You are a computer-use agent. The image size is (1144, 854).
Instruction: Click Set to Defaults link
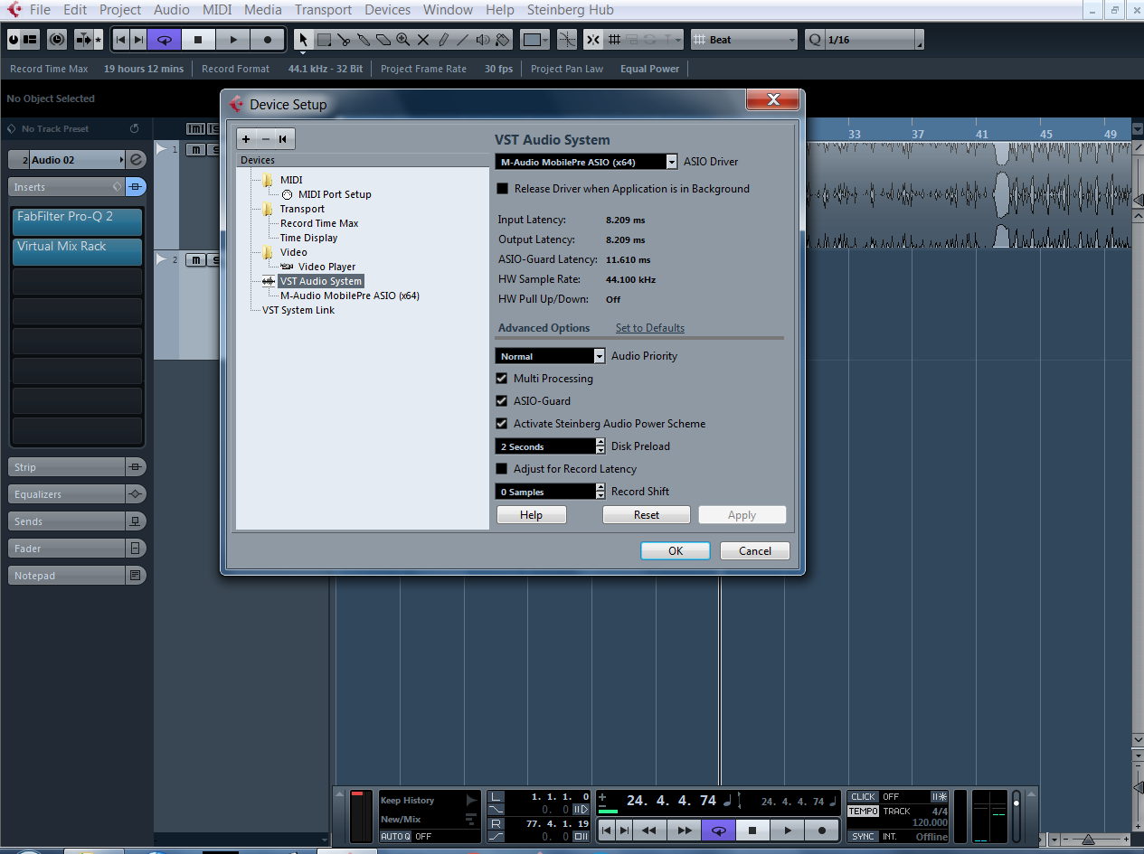coord(650,328)
